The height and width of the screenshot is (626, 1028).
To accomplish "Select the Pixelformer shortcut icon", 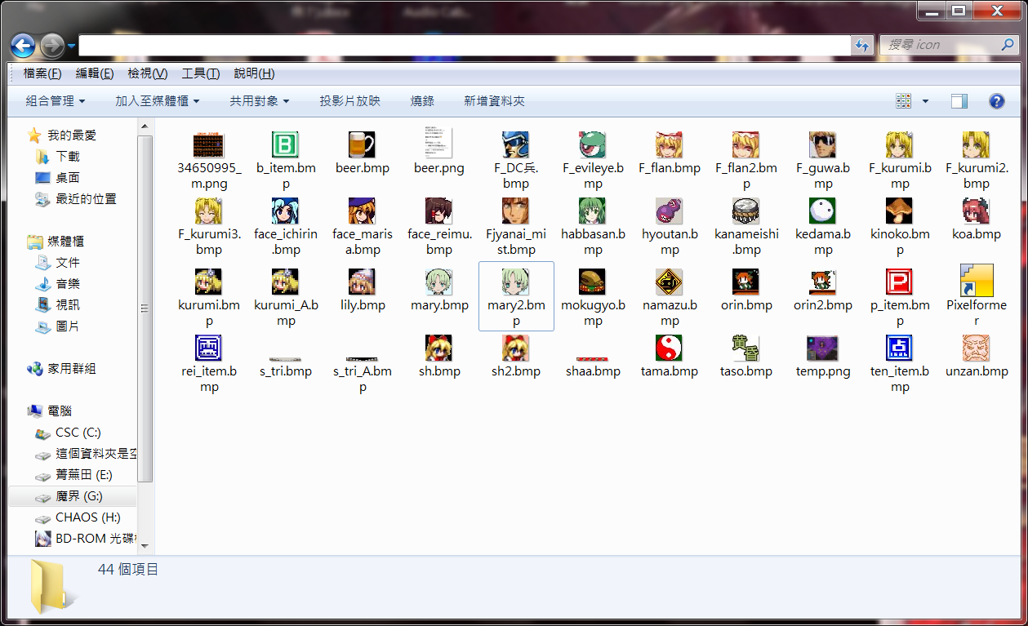I will point(976,281).
